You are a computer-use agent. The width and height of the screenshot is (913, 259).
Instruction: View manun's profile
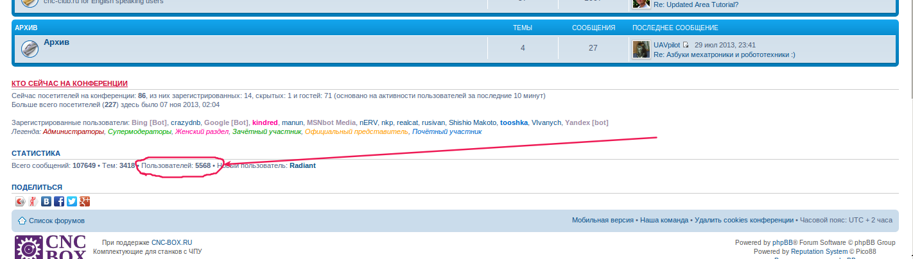292,122
